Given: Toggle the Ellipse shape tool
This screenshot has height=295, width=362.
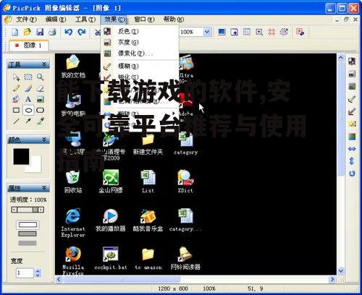Looking at the screenshot, I should 28,111.
